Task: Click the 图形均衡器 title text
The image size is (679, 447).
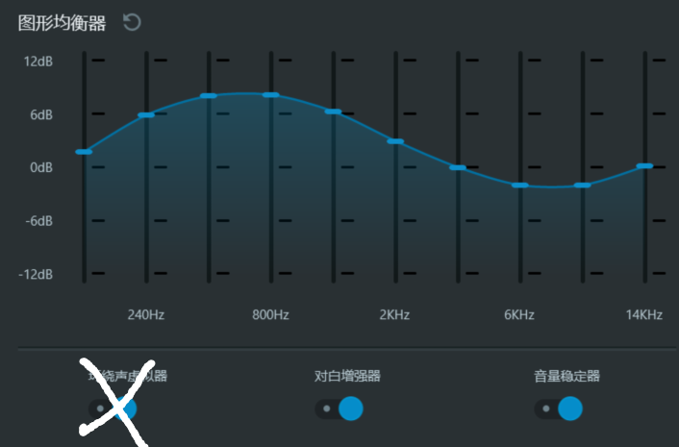Action: pos(62,23)
